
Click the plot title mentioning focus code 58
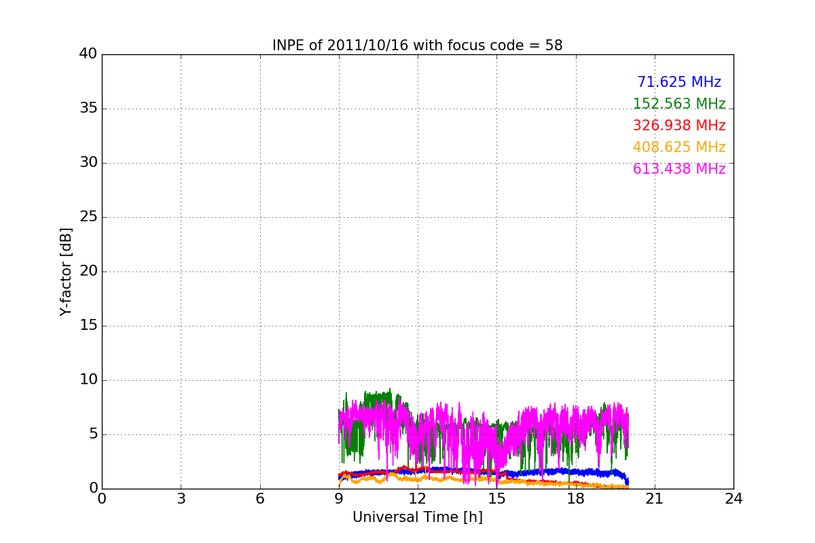418,45
